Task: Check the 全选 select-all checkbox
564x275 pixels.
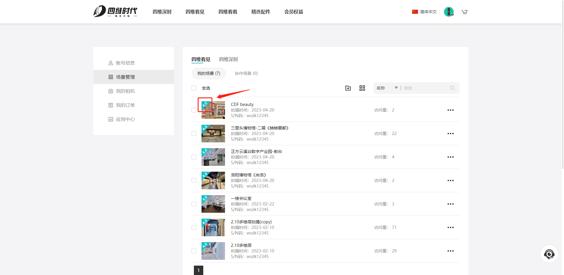Action: coord(194,88)
